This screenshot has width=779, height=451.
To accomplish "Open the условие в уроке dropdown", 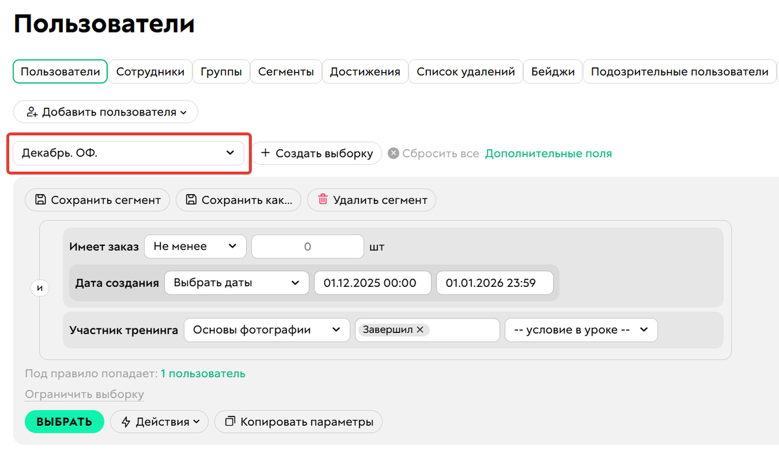I will (x=581, y=330).
